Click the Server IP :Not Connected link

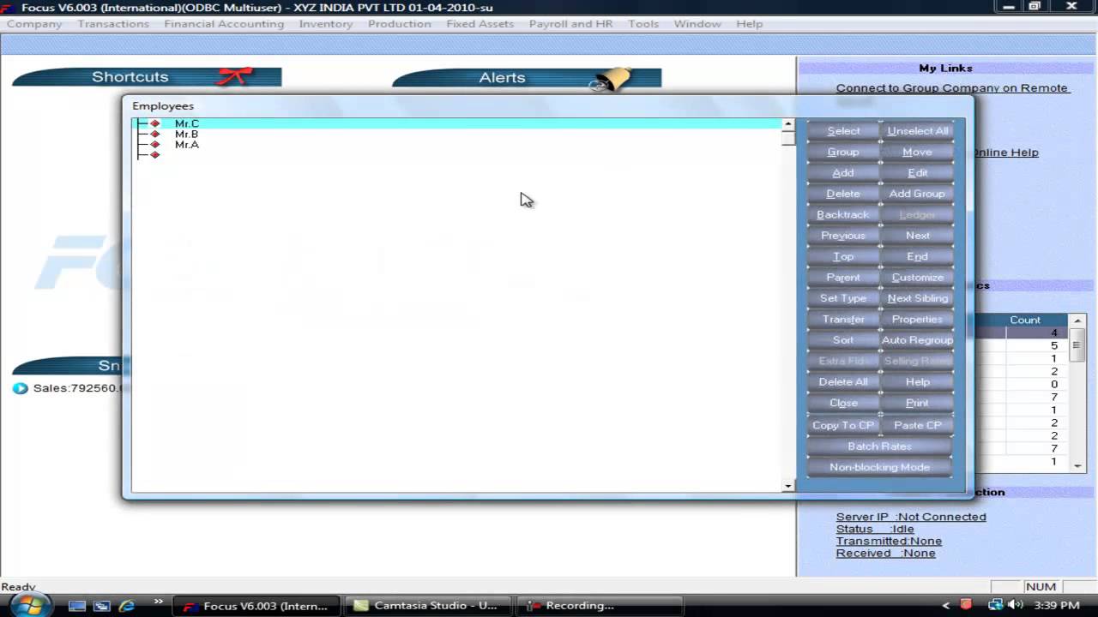tap(911, 517)
